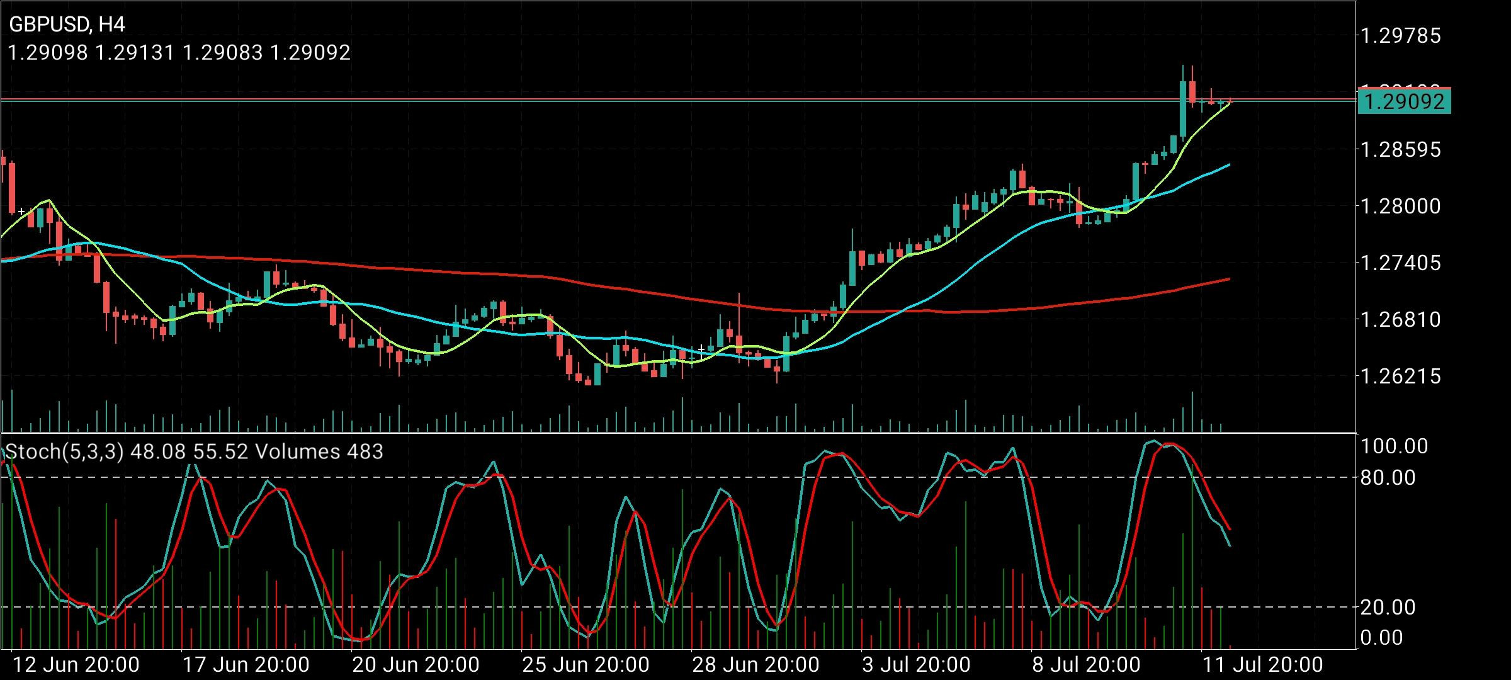The height and width of the screenshot is (680, 1511).
Task: Click the 8 Jul 20:00 time label
Action: (x=1086, y=665)
